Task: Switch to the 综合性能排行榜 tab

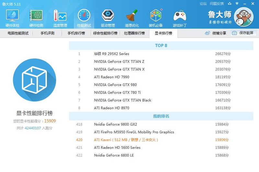Action: [x=105, y=33]
